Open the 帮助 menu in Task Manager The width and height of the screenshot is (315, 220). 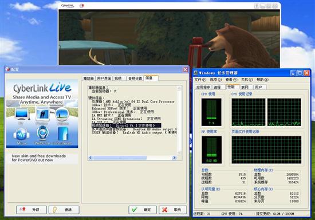point(262,80)
